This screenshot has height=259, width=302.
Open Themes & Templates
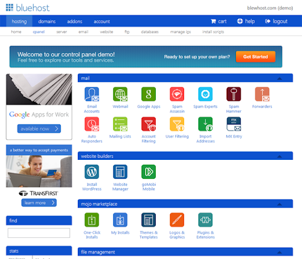pyautogui.click(x=149, y=220)
